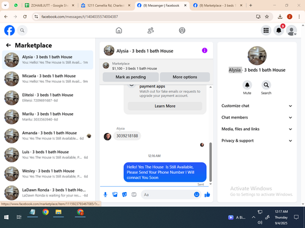The width and height of the screenshot is (305, 228).
Task: Open the account profile avatar menu
Action: [292, 30]
